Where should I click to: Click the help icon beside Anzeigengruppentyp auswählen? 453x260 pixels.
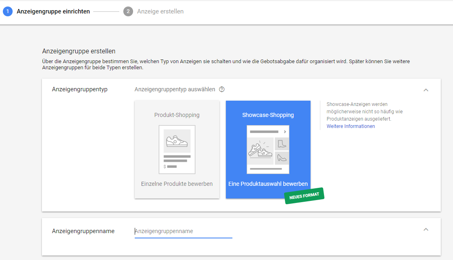222,90
